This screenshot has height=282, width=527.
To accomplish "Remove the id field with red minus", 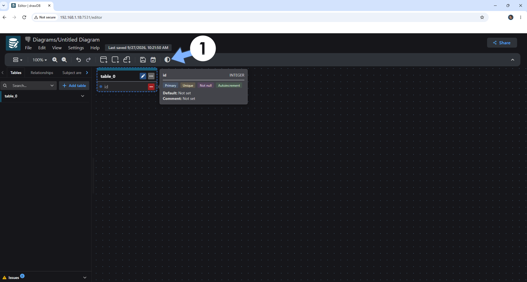I will click(151, 87).
